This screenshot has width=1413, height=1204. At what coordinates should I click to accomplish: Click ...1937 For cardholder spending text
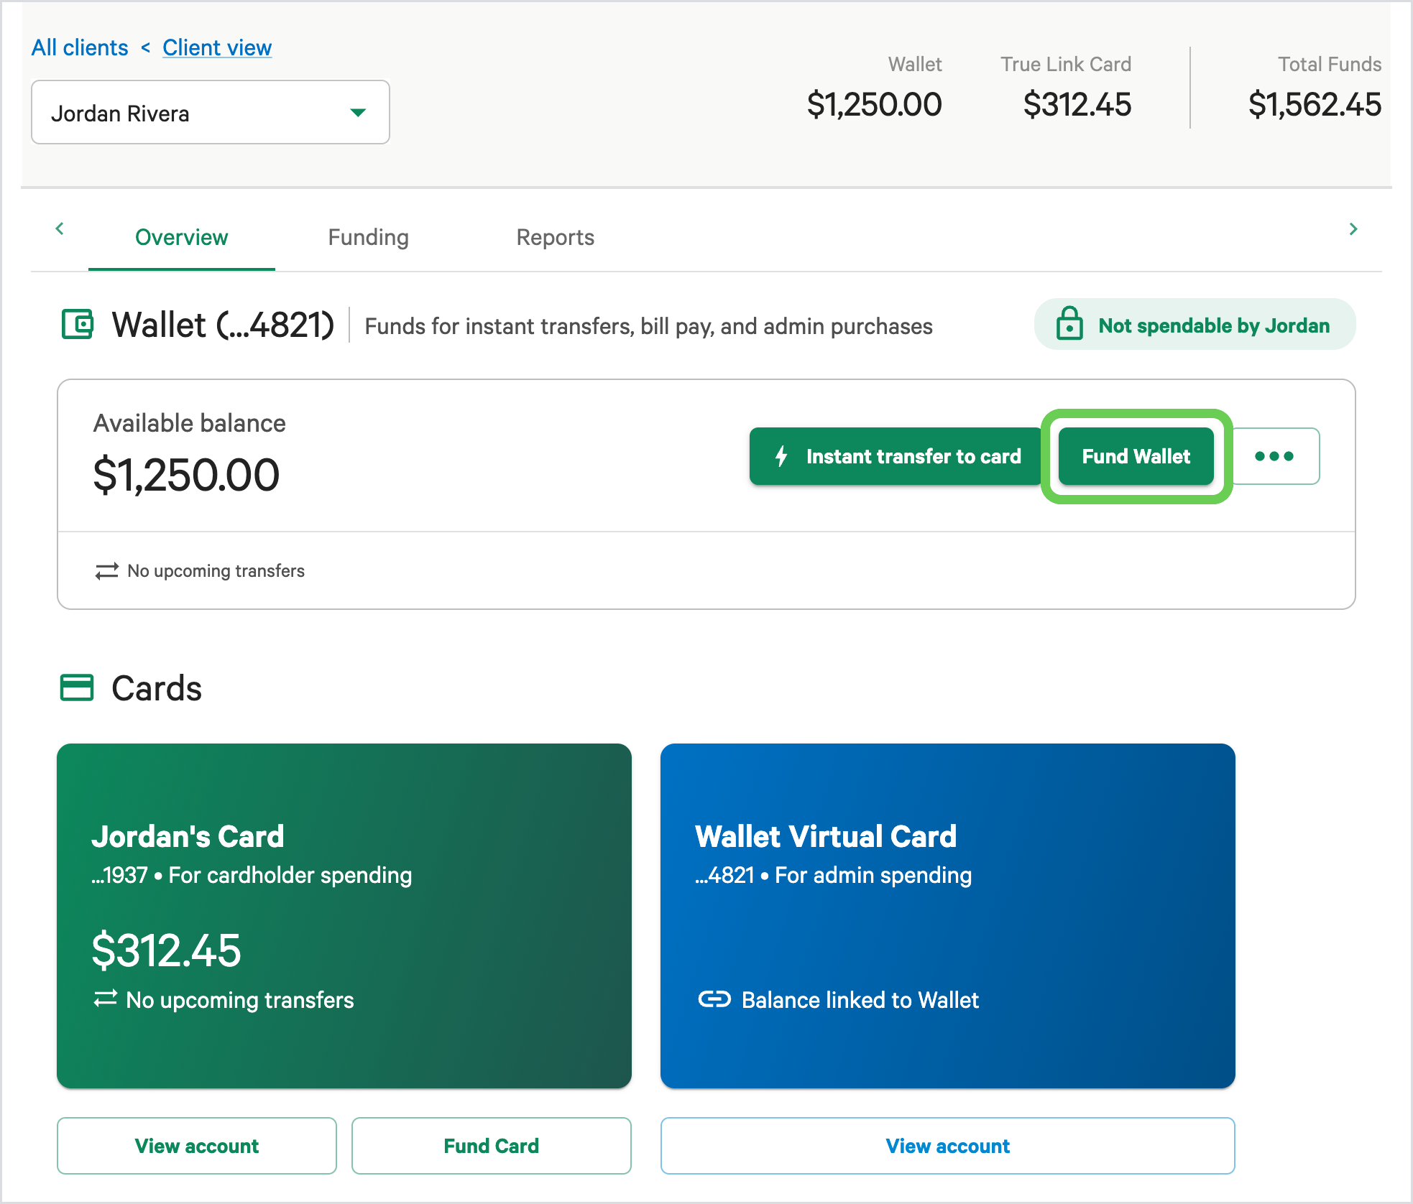pos(252,875)
